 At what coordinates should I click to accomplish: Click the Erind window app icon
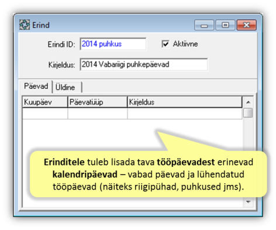tap(25, 25)
